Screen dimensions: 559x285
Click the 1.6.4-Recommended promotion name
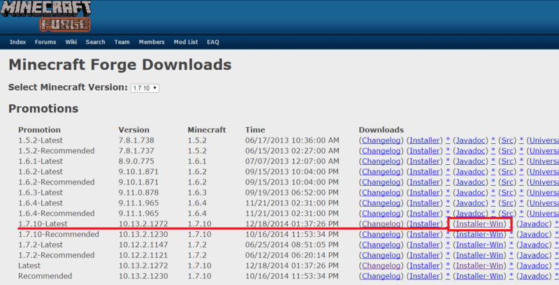[57, 213]
